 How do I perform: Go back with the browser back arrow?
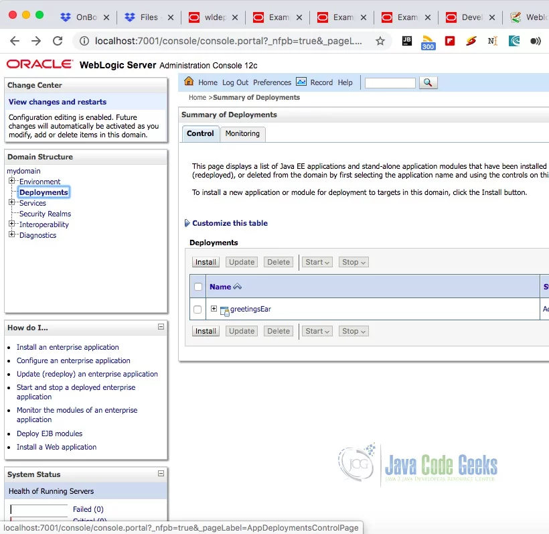(15, 41)
